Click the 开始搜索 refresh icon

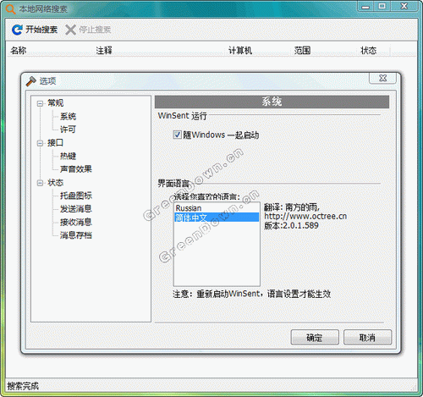[x=17, y=30]
